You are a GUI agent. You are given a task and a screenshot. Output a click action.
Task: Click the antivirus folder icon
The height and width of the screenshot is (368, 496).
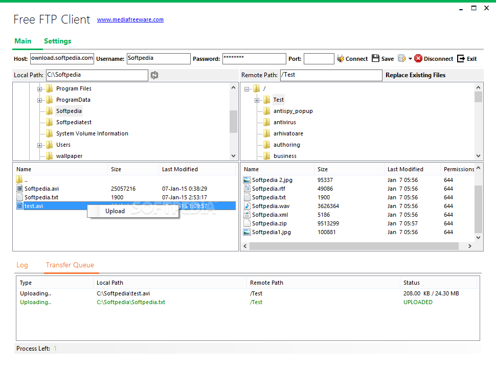point(267,122)
